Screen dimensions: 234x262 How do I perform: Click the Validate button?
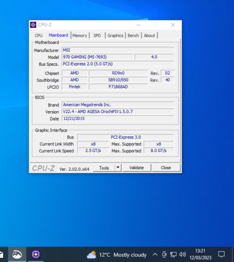[x=137, y=168]
